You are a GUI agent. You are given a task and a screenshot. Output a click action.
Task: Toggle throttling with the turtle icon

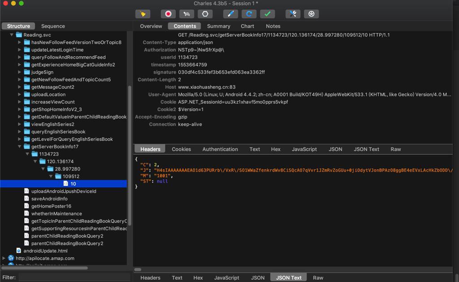[186, 14]
